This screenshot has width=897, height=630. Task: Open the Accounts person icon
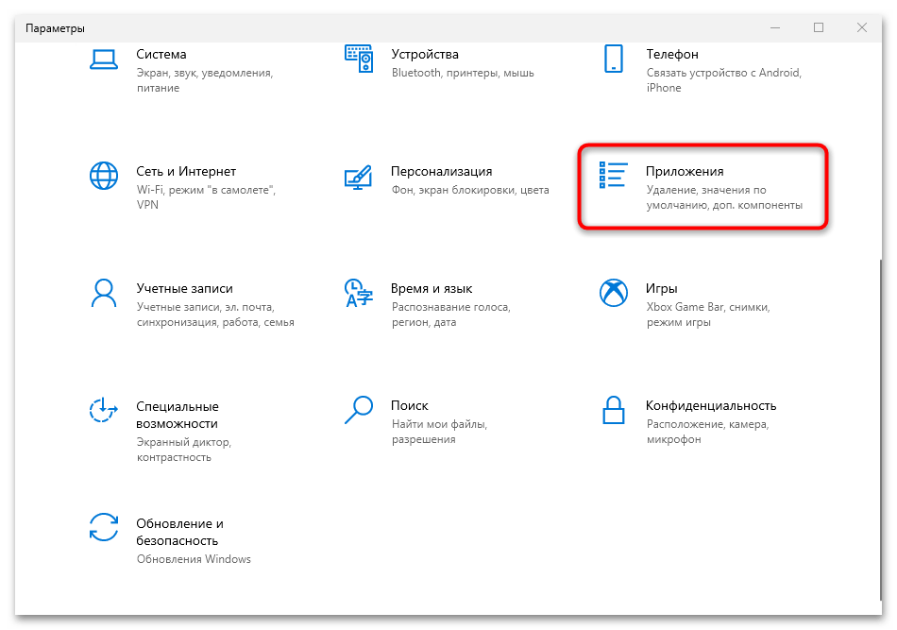(104, 294)
